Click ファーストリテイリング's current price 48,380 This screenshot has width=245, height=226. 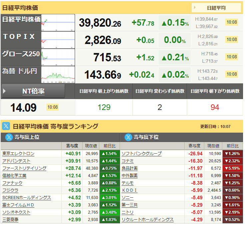click(x=92, y=168)
